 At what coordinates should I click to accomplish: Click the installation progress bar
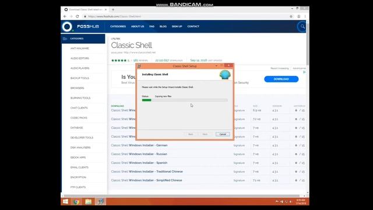185,100
